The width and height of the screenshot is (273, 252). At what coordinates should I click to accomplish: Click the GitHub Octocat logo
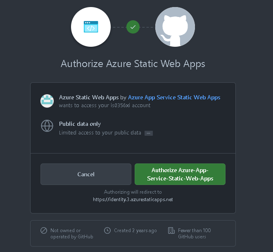175,27
